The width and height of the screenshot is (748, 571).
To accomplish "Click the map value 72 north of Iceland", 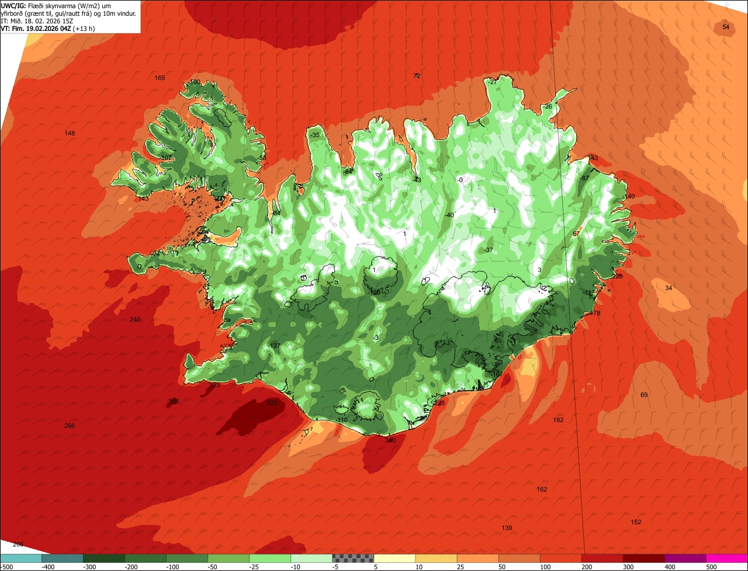I will coord(417,76).
